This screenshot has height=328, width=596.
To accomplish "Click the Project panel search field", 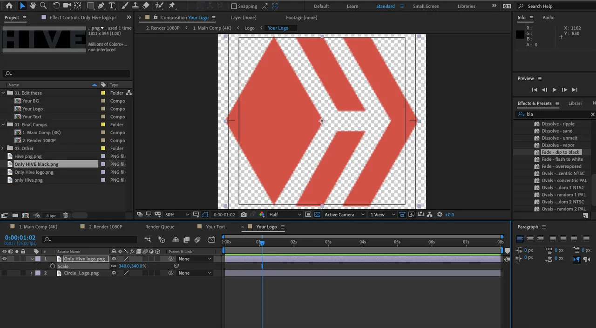I will pos(67,74).
